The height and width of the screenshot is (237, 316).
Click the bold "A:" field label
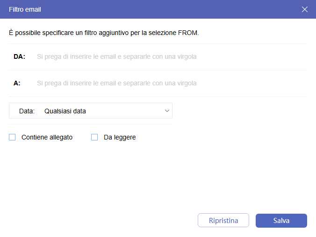pos(17,83)
